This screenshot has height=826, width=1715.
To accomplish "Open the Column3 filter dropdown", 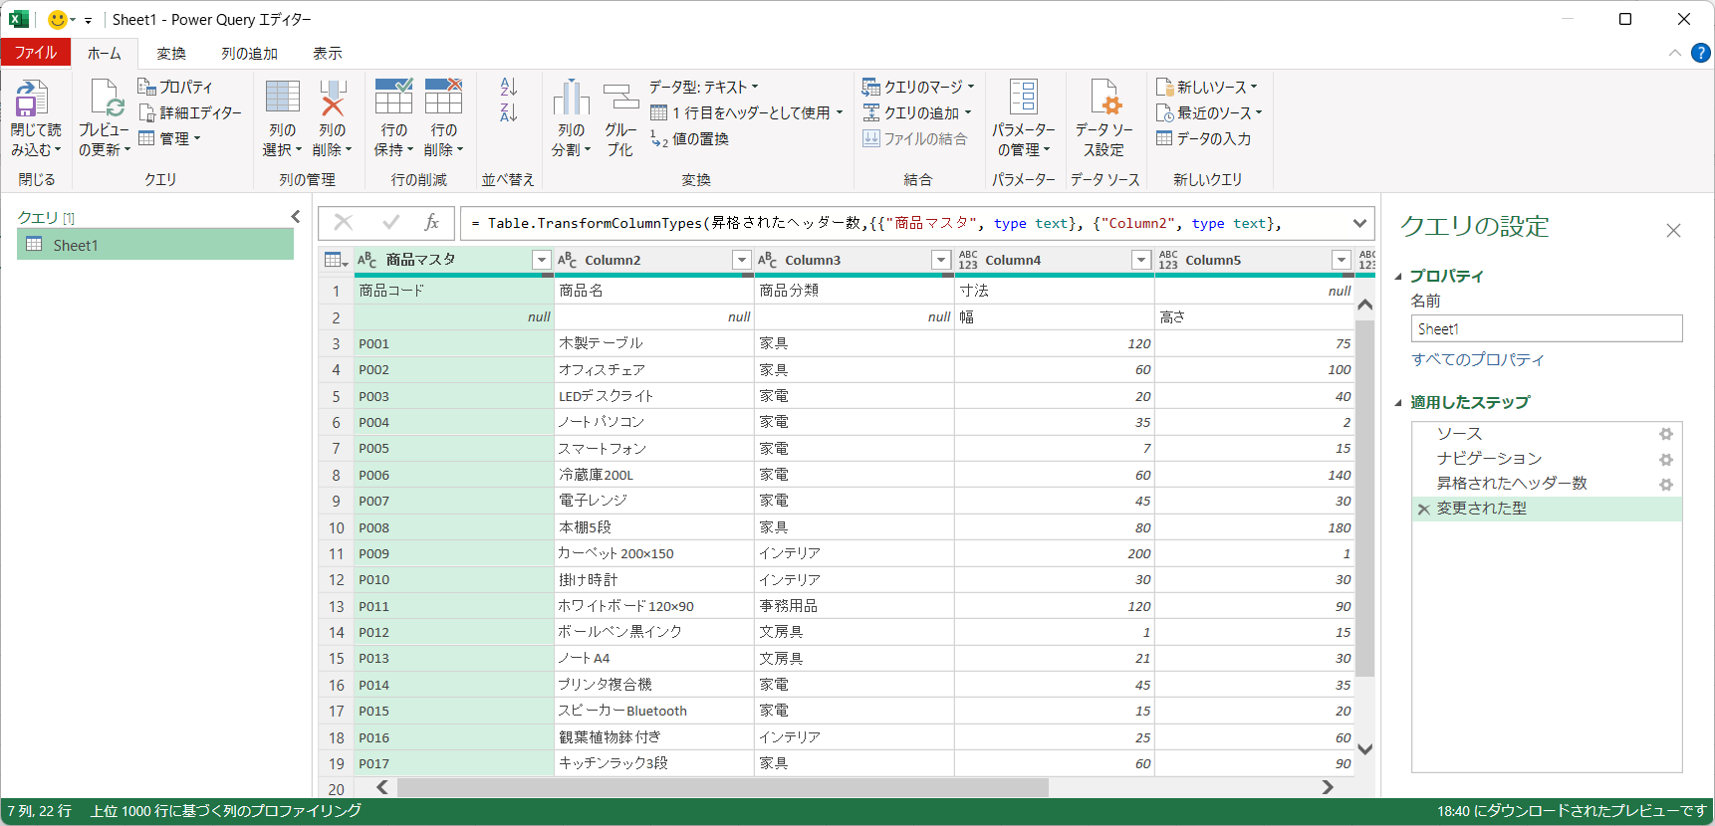I will click(941, 260).
